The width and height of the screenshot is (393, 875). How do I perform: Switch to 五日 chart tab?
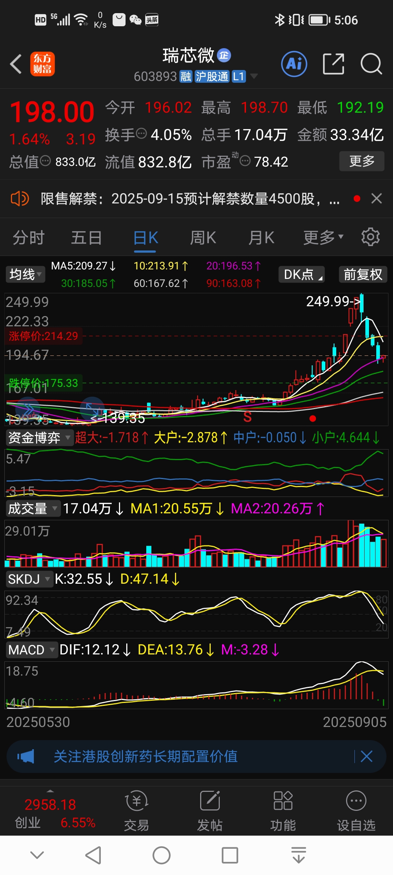(x=87, y=238)
